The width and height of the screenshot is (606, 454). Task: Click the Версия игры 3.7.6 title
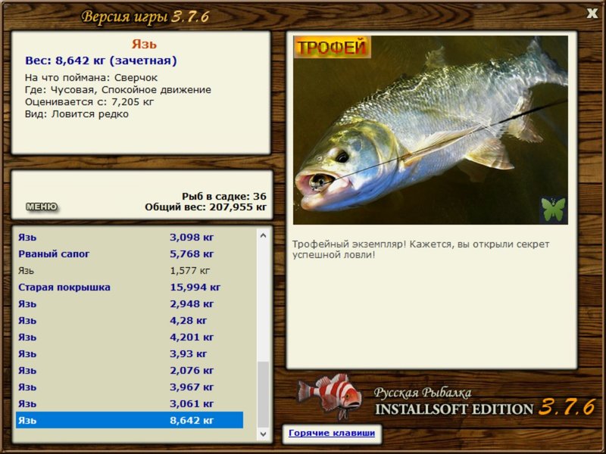tap(145, 17)
